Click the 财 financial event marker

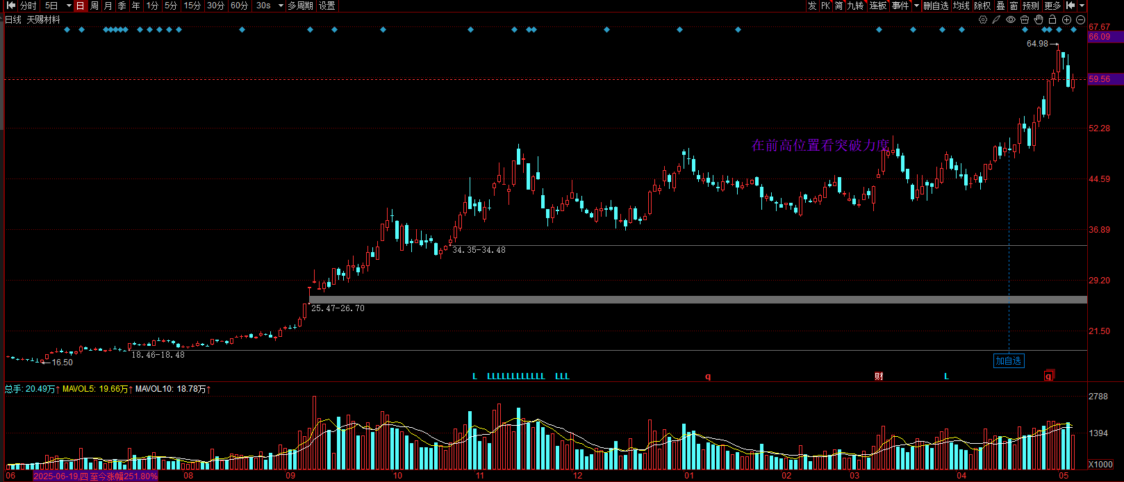click(x=879, y=376)
